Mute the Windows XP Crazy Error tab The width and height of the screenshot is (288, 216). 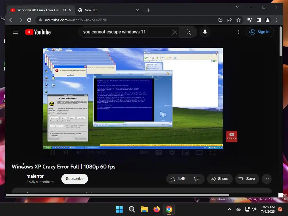coord(64,10)
